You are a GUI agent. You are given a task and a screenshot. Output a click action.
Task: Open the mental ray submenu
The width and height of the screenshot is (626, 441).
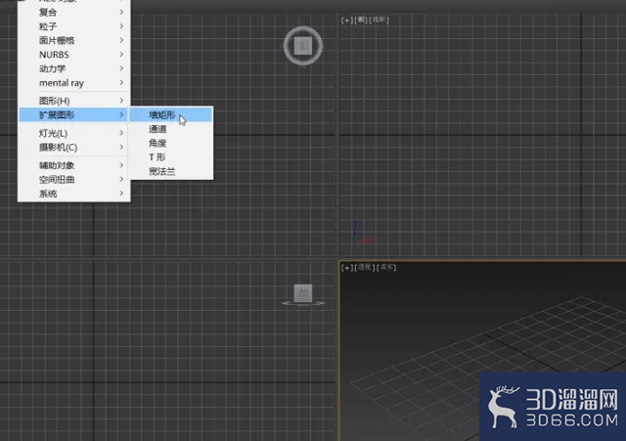[x=74, y=82]
